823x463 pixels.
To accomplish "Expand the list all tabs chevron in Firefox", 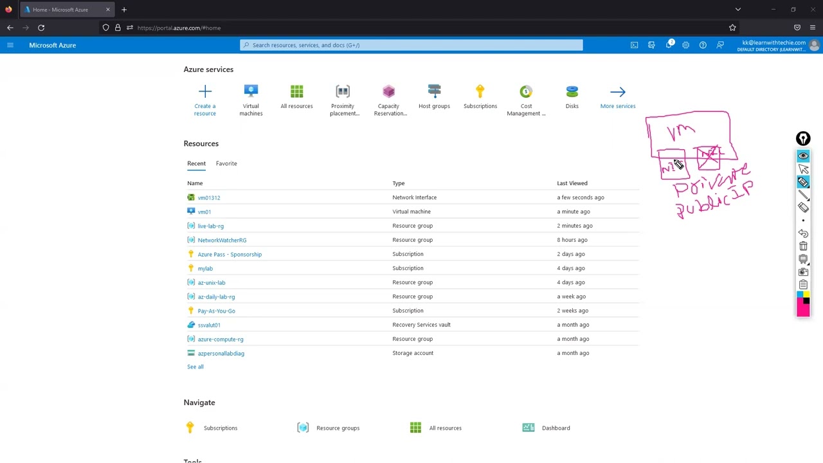I will [x=738, y=10].
